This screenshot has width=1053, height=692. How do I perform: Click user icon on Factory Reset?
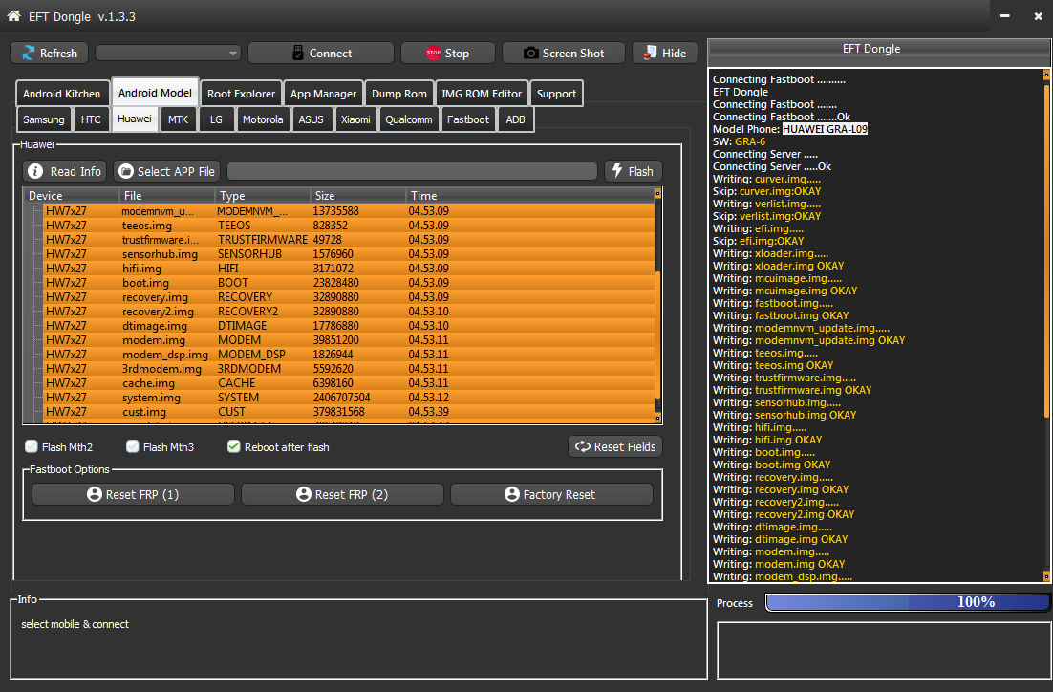point(512,494)
